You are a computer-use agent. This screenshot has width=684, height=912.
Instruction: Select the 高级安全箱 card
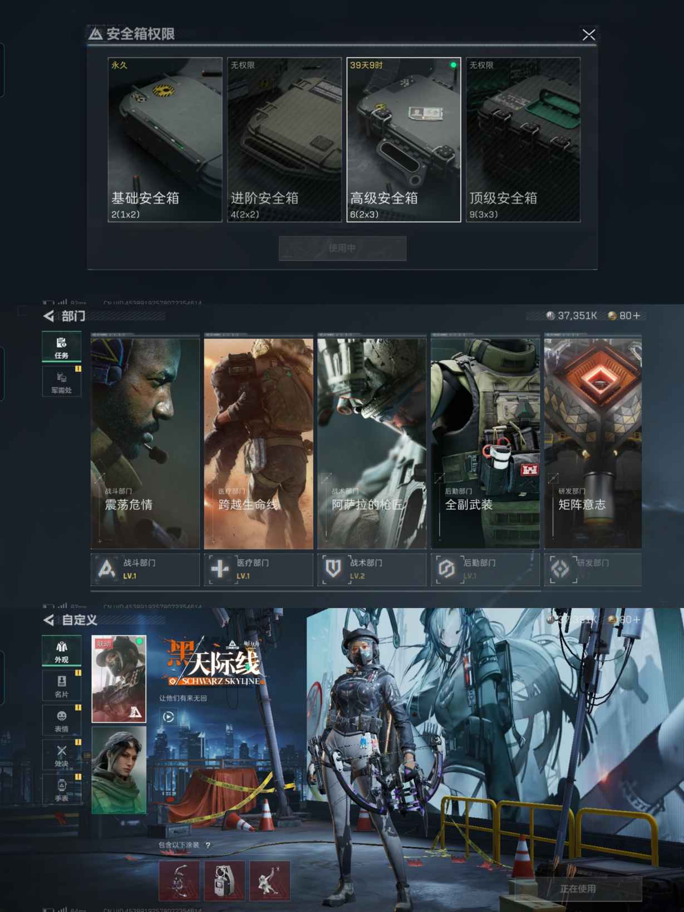(x=403, y=140)
